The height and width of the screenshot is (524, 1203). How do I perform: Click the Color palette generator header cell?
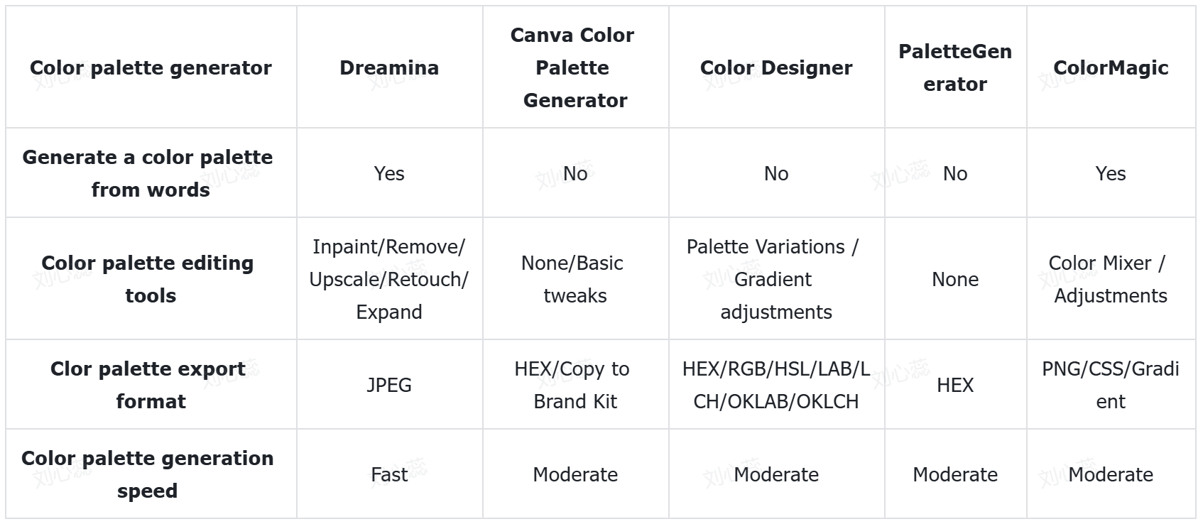click(151, 67)
